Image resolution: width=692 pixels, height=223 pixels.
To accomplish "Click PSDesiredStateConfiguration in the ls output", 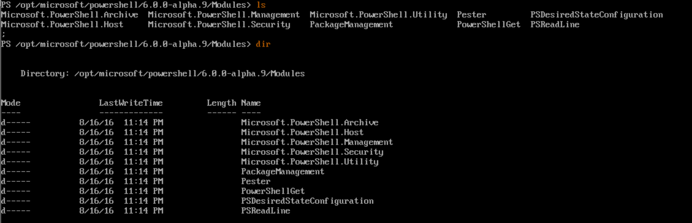I will coord(596,15).
